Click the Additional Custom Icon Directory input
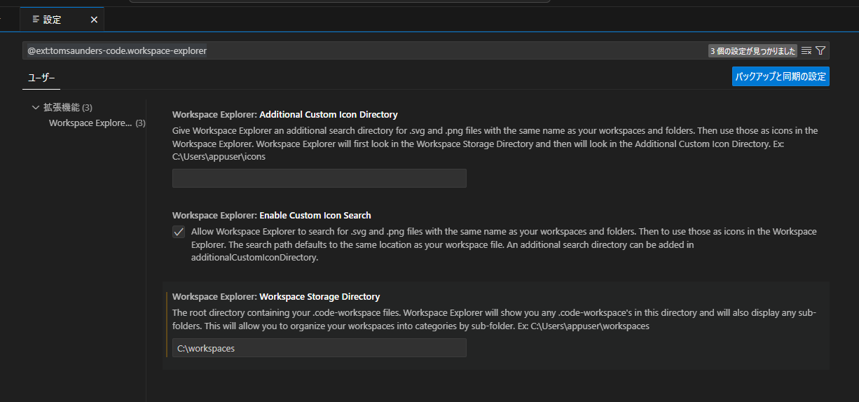Image resolution: width=859 pixels, height=402 pixels. 319,178
